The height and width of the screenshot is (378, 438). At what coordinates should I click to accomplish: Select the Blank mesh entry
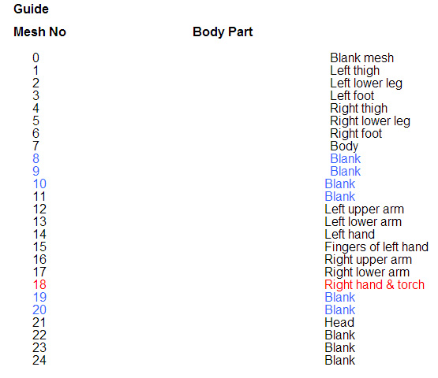[361, 58]
